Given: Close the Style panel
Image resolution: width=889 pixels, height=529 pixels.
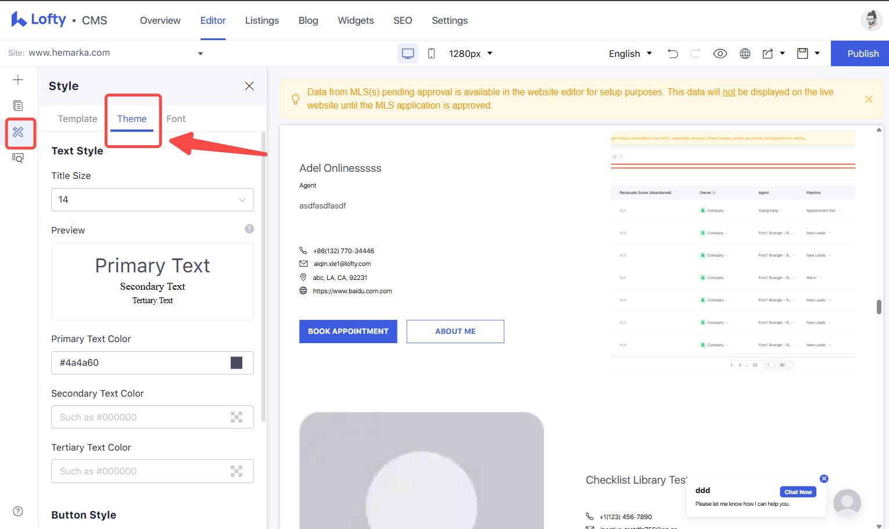Looking at the screenshot, I should point(249,86).
